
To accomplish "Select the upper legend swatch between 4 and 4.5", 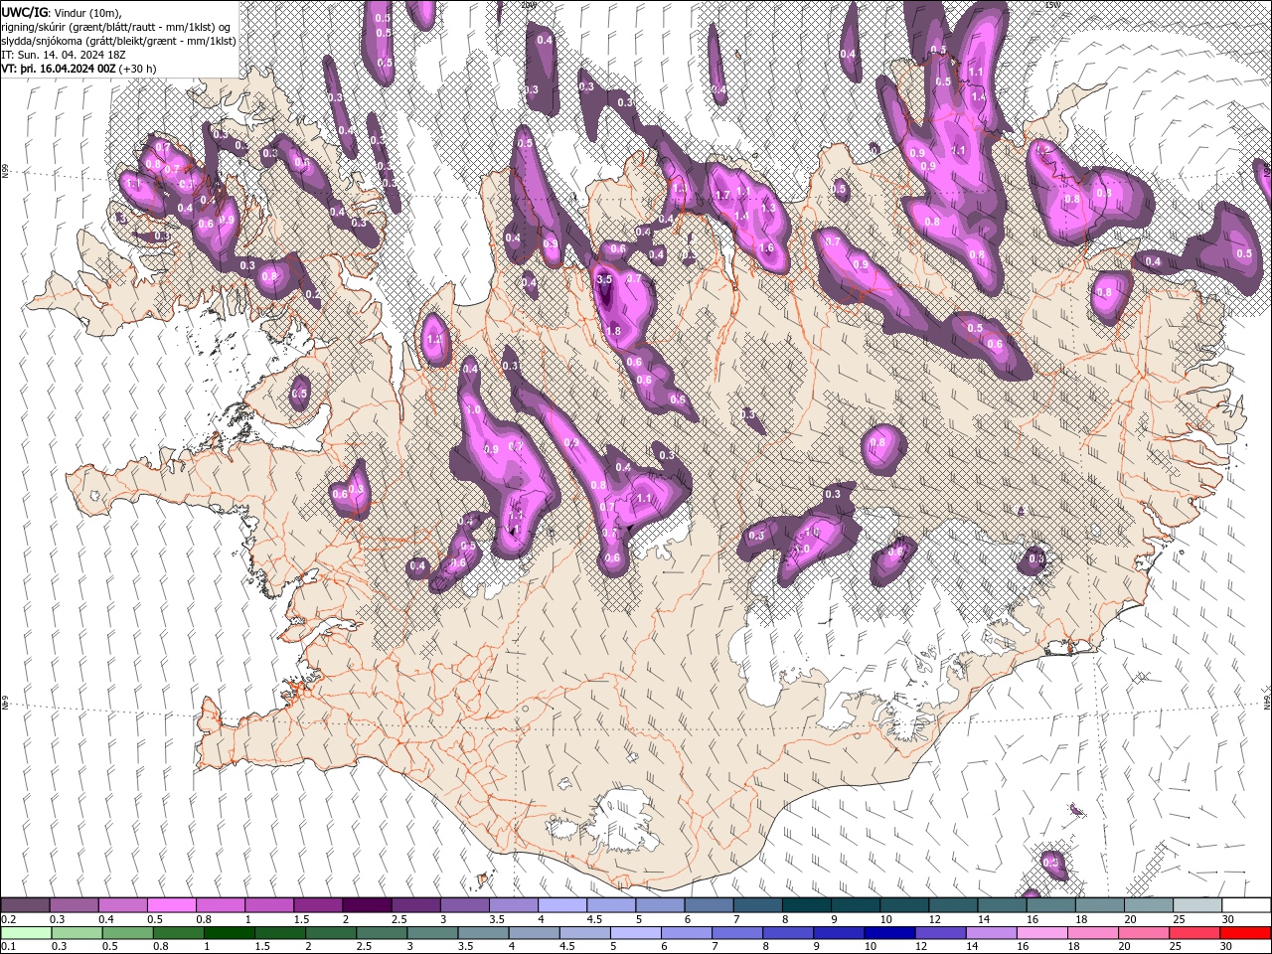I will (x=561, y=905).
